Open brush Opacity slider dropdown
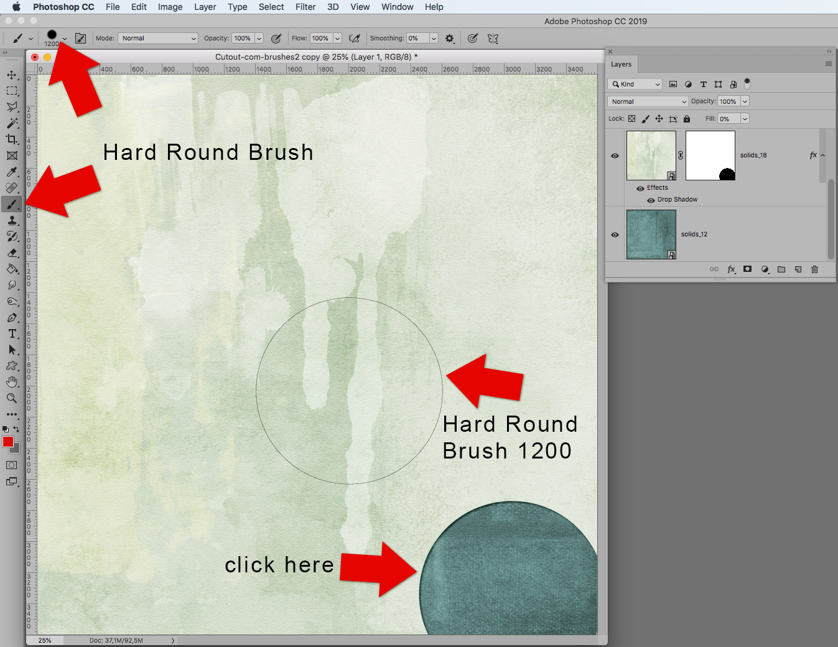 coord(259,39)
